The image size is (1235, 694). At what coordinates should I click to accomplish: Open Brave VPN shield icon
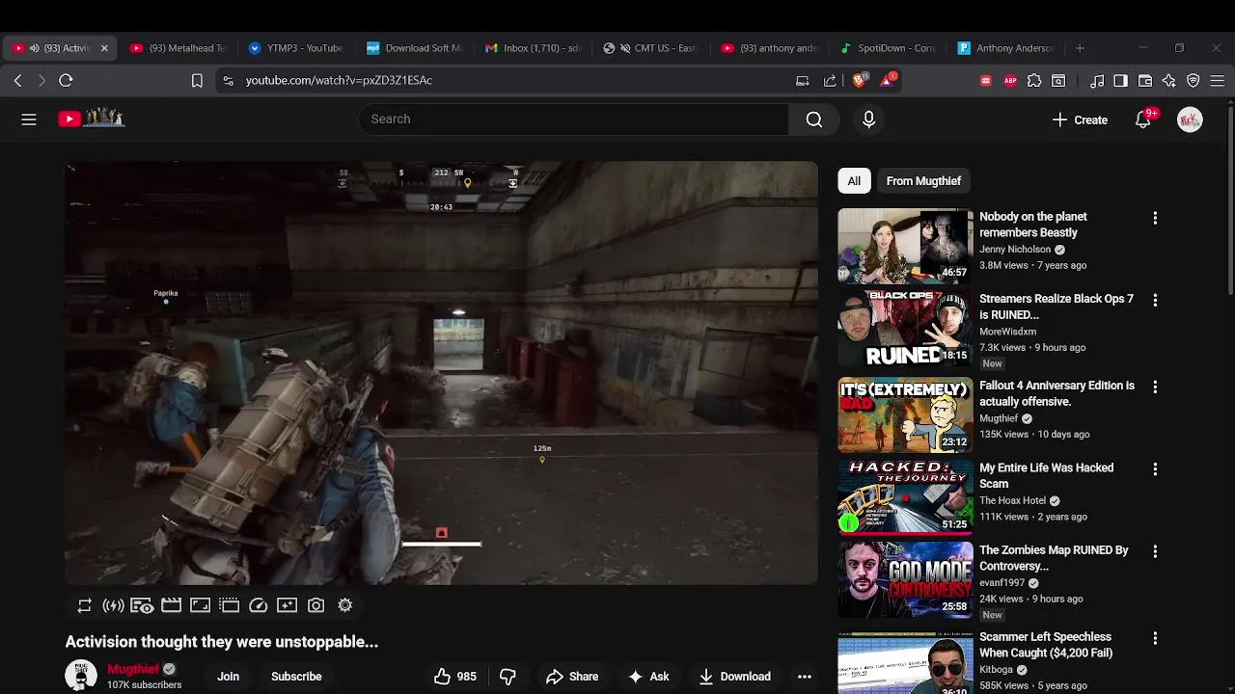pyautogui.click(x=1194, y=81)
